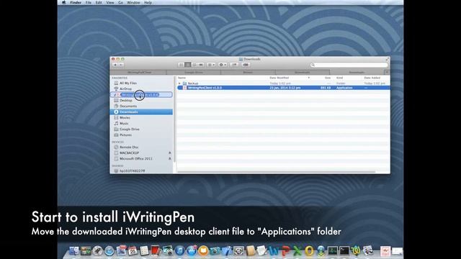The image size is (461, 259).
Task: Sort by the Name column header
Action: (182, 78)
